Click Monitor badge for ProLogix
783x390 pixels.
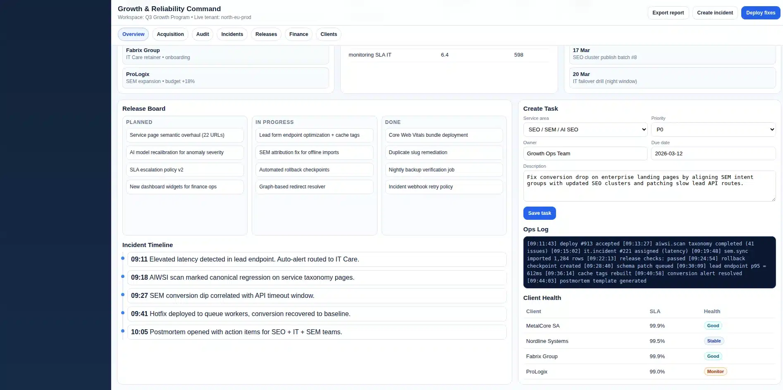715,372
